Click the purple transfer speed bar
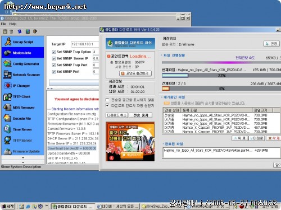This screenshot has height=210, width=281. pos(221,63)
